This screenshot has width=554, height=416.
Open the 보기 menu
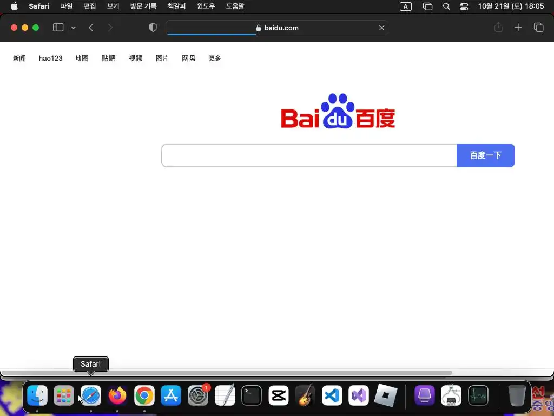(x=113, y=6)
